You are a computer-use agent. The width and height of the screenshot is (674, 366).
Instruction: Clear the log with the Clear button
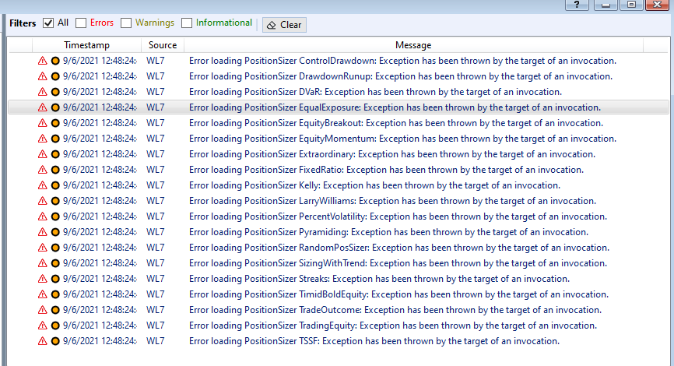[x=284, y=25]
